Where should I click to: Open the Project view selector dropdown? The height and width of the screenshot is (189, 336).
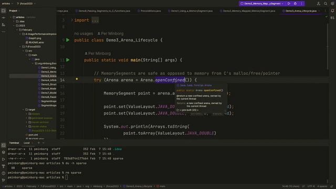(x=14, y=10)
